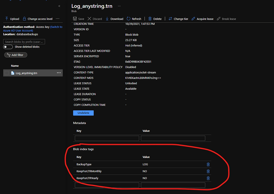Select the Available lease state value
Image resolution: width=274 pixels, height=194 pixels.
(131, 89)
